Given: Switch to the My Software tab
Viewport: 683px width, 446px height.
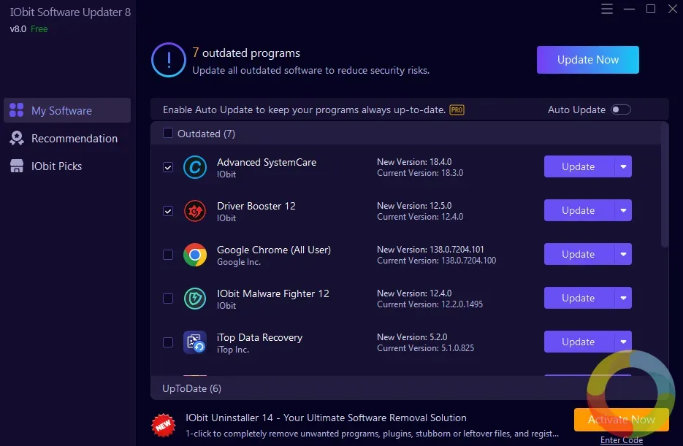Looking at the screenshot, I should pos(67,110).
